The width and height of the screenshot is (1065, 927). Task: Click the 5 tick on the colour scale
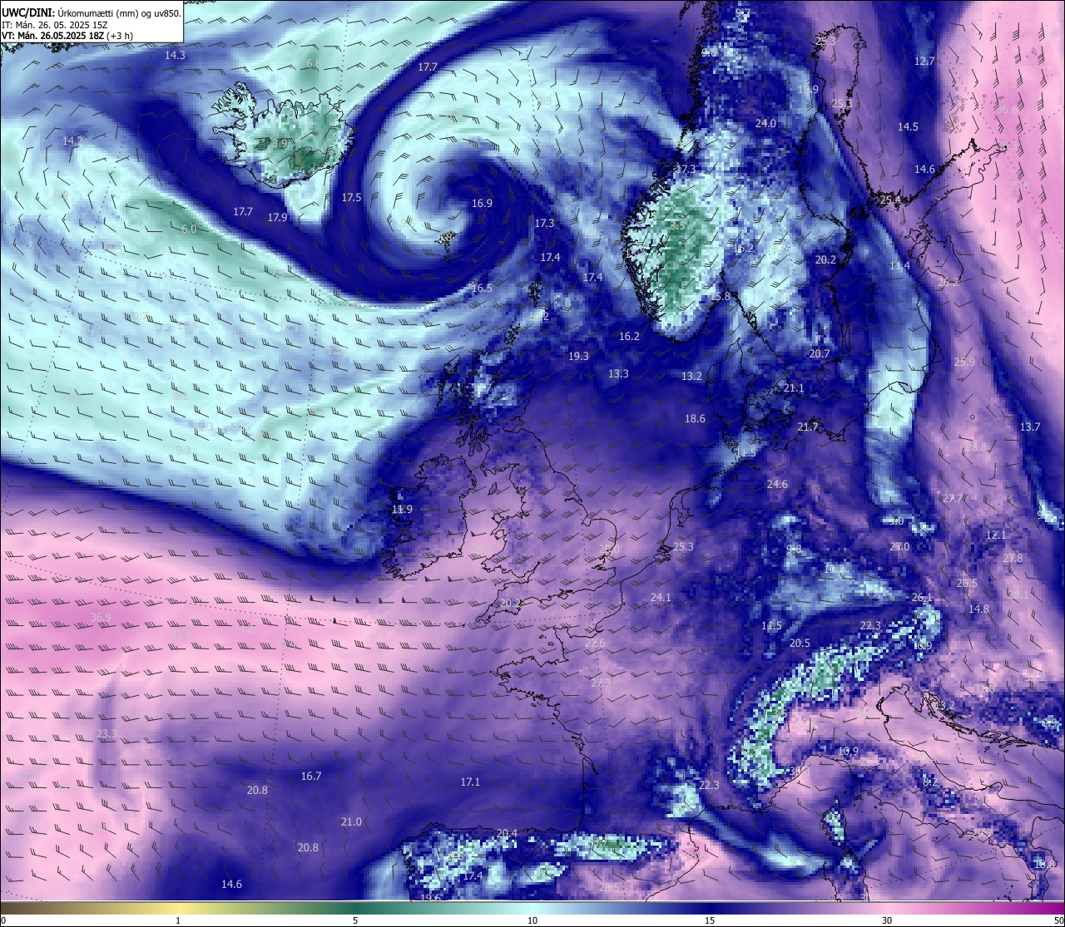355,920
